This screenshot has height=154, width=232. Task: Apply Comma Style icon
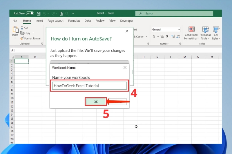(x=167, y=36)
